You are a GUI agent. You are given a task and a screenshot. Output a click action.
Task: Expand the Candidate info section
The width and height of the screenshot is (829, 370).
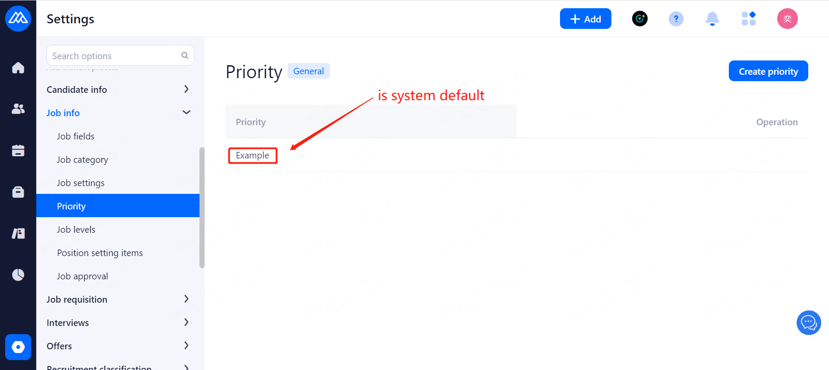pyautogui.click(x=118, y=89)
